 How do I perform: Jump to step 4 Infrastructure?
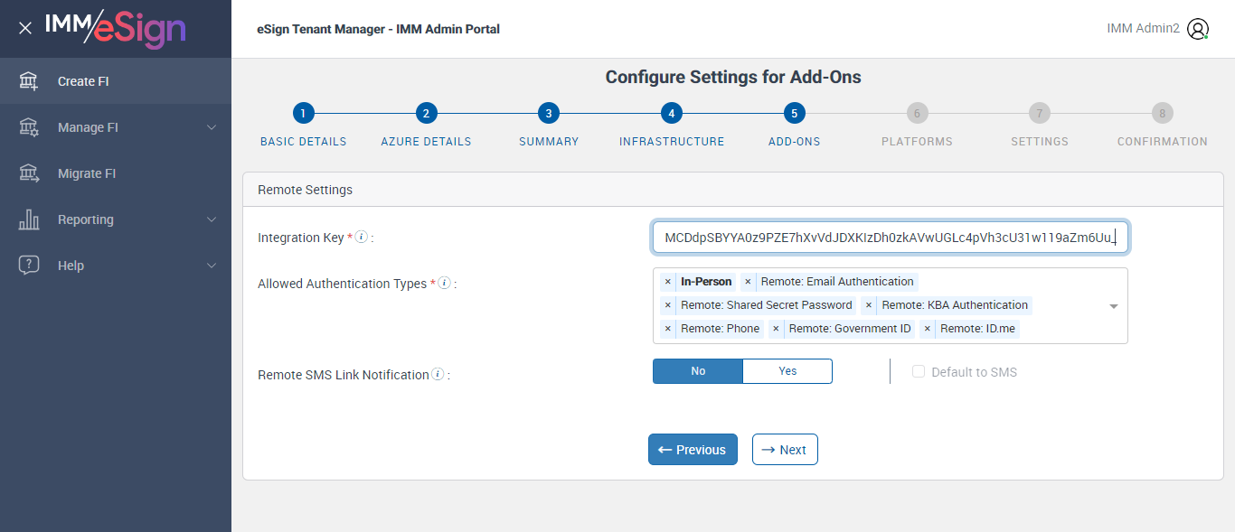671,113
